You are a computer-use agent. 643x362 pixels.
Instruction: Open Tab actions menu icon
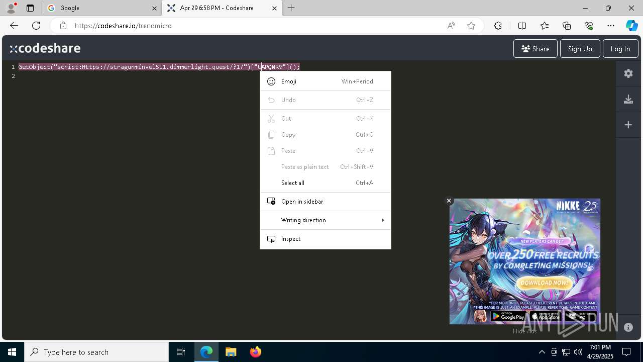[x=30, y=8]
